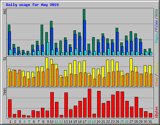Click day label 31 on the x-axis
The image size is (160, 125).
click(x=150, y=122)
